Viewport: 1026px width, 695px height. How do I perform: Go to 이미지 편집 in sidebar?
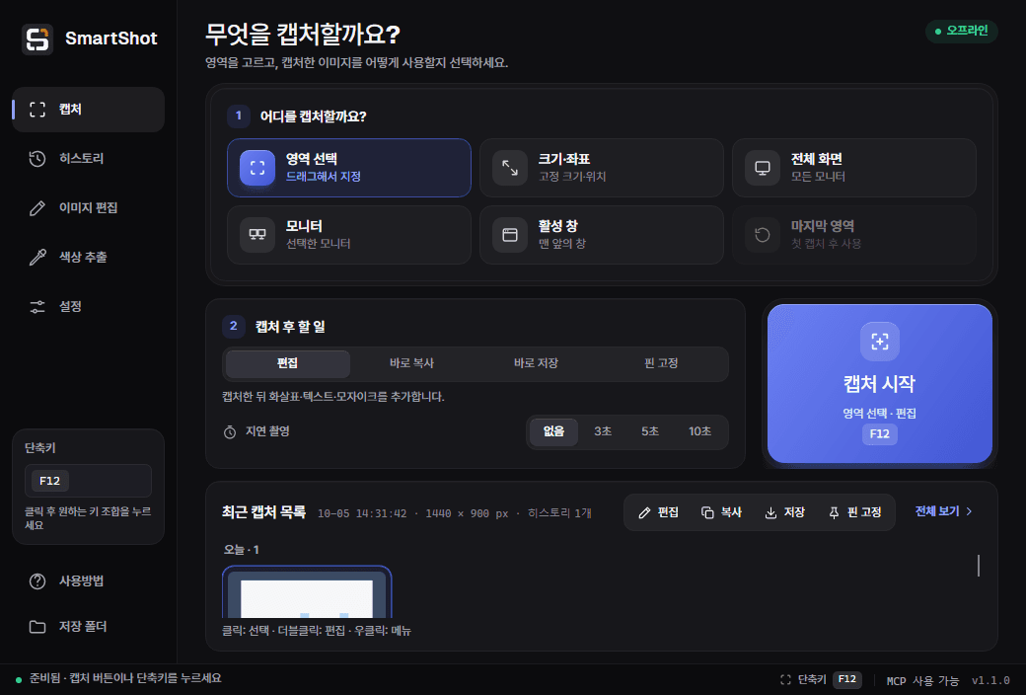[x=89, y=207]
